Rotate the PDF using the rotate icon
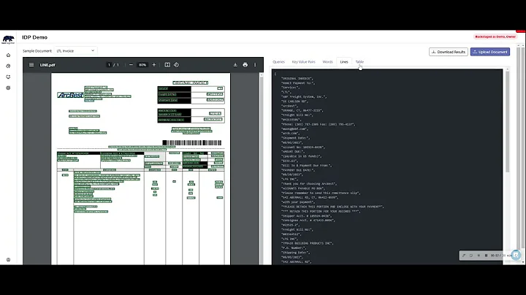 (x=176, y=65)
